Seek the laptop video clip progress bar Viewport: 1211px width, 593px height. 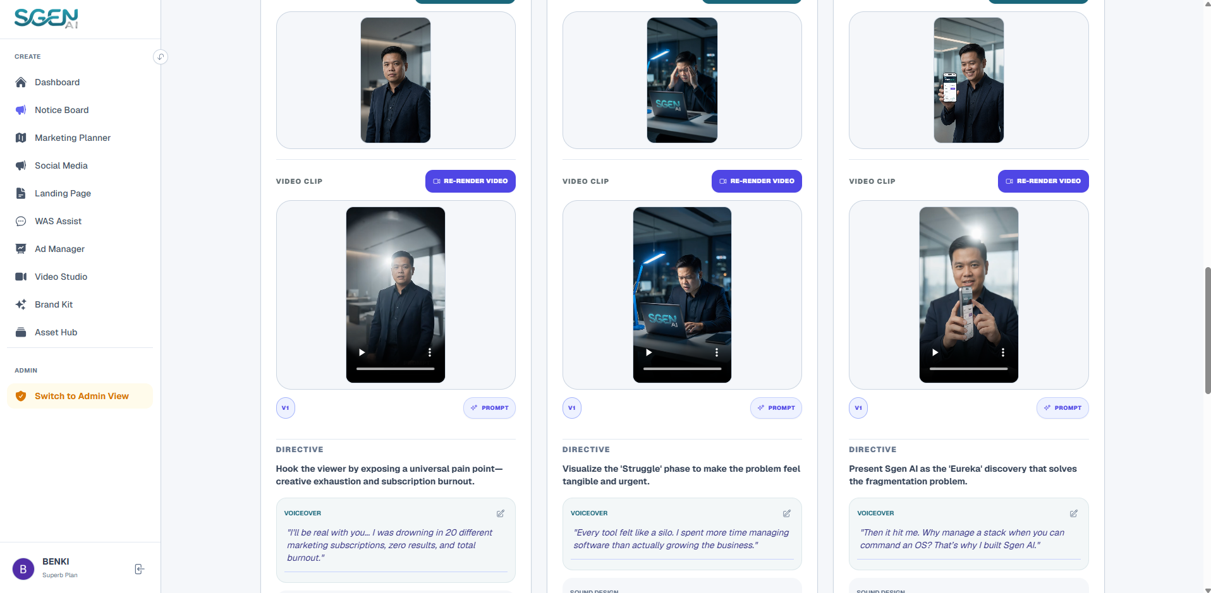coord(682,369)
